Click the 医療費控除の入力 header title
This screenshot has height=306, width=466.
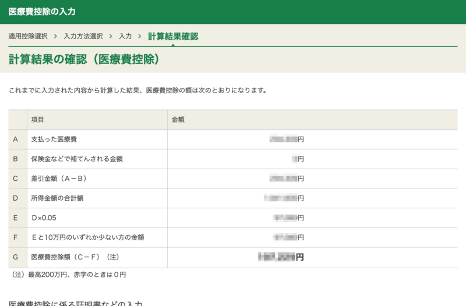pyautogui.click(x=42, y=12)
